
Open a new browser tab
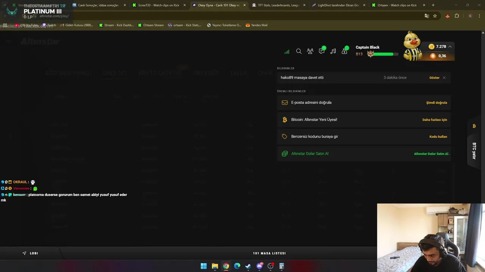(433, 5)
